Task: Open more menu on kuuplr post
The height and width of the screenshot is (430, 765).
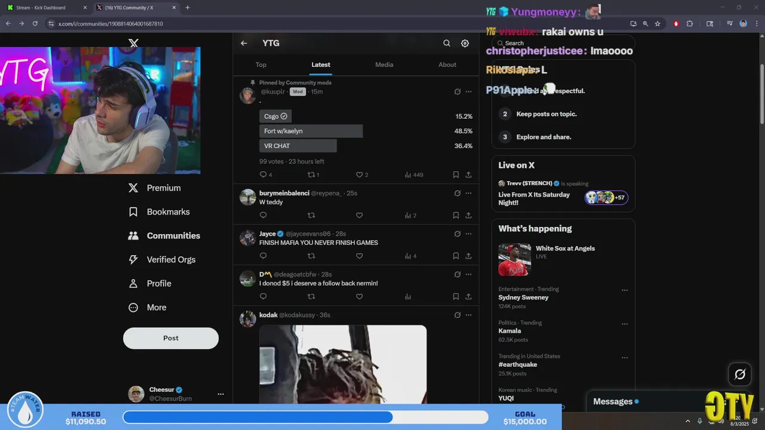Action: [x=469, y=91]
